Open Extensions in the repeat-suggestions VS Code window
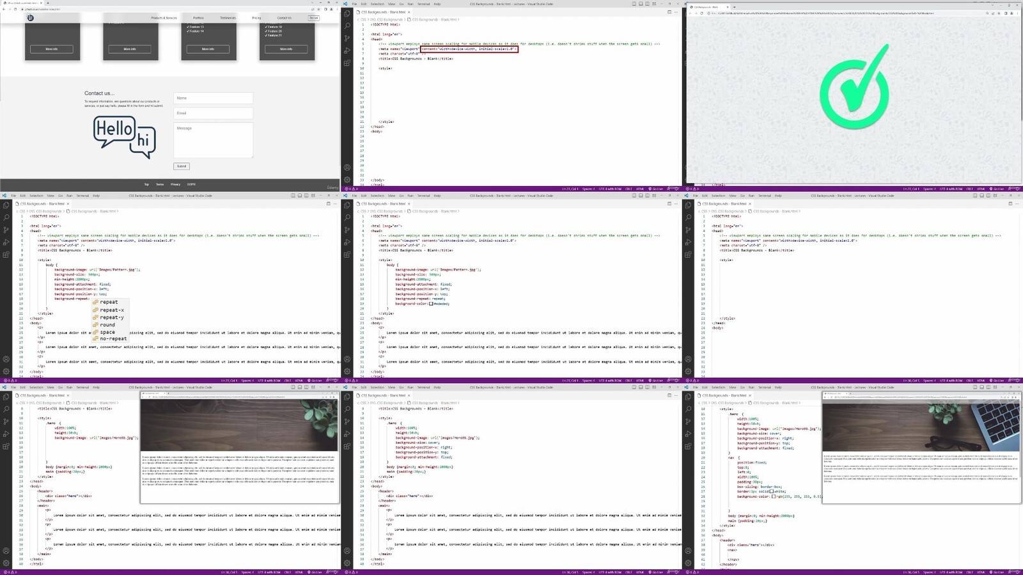1023x575 pixels. [x=6, y=255]
